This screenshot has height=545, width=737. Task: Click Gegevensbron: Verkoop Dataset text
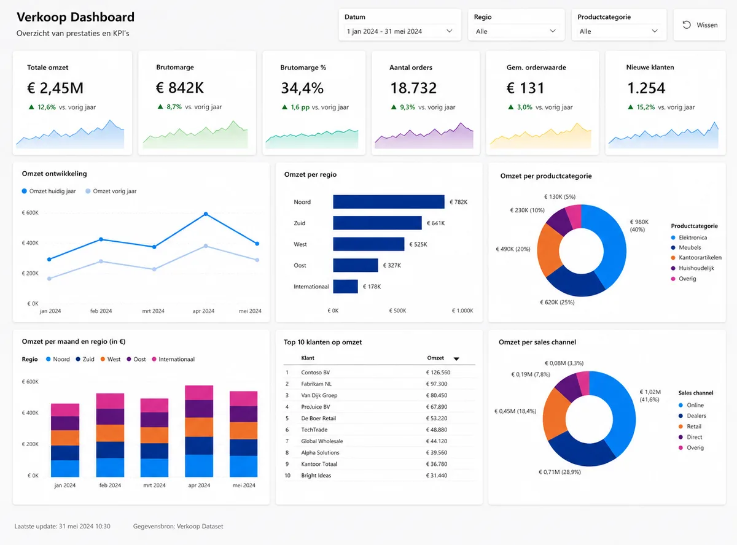pos(178,527)
